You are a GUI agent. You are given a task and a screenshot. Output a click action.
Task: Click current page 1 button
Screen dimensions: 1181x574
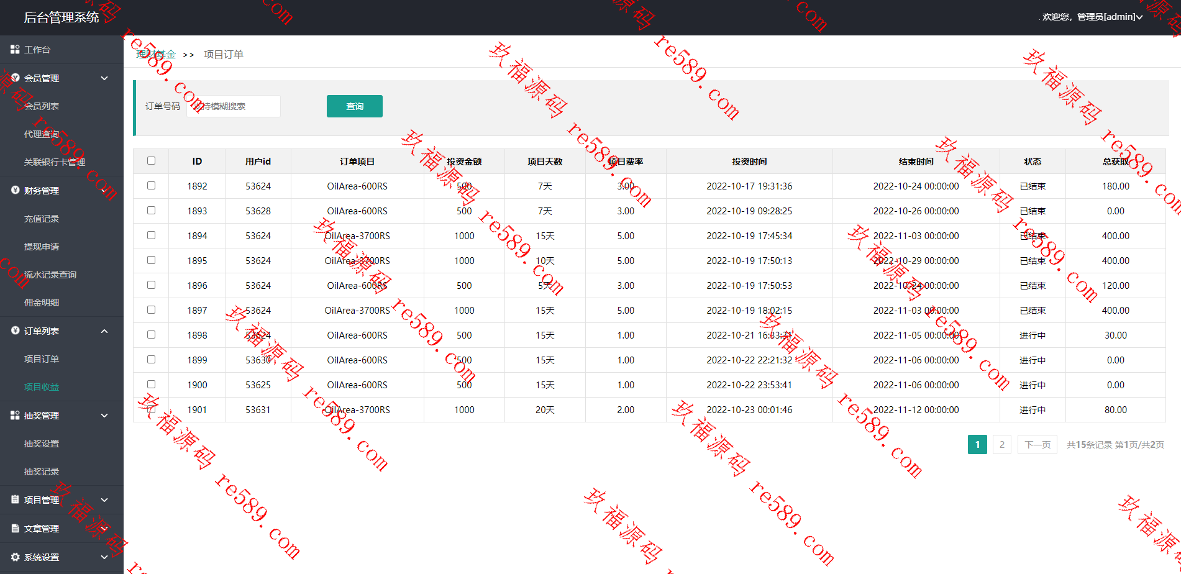[x=977, y=444]
